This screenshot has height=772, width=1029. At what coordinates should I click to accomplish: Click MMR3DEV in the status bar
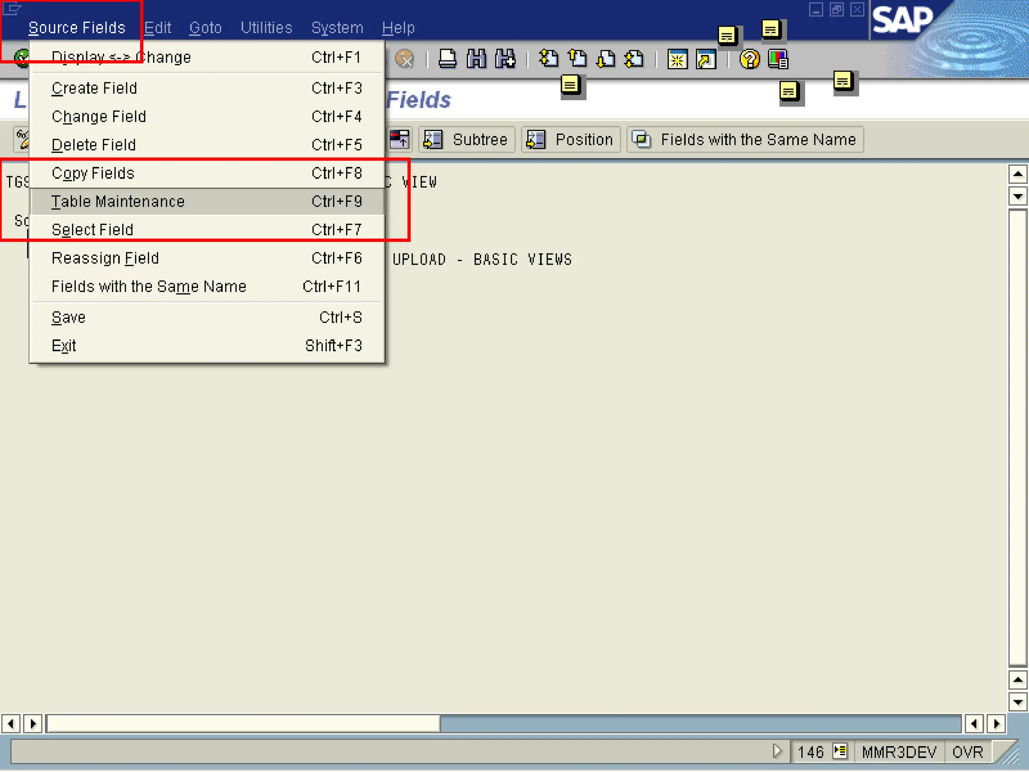(899, 752)
